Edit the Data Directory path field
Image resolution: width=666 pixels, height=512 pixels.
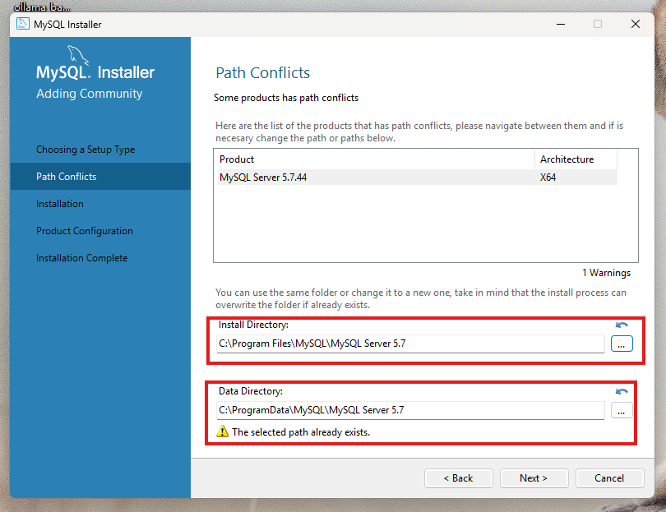pyautogui.click(x=410, y=410)
